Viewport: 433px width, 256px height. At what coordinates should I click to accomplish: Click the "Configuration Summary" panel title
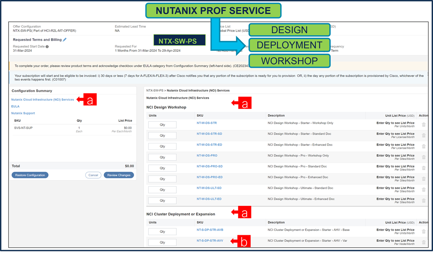tap(32, 91)
